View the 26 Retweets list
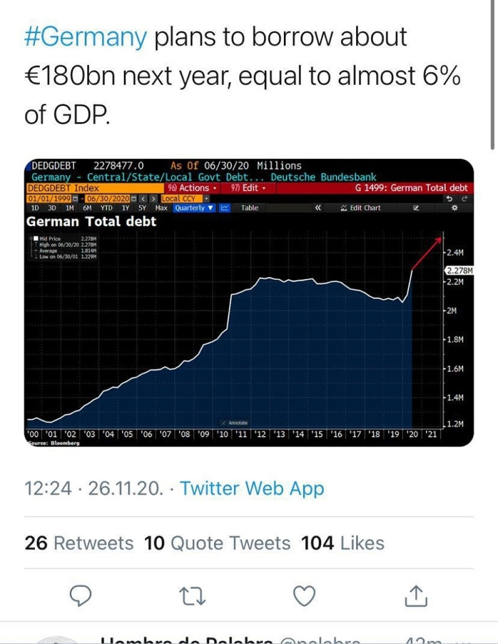This screenshot has width=498, height=644. [79, 543]
